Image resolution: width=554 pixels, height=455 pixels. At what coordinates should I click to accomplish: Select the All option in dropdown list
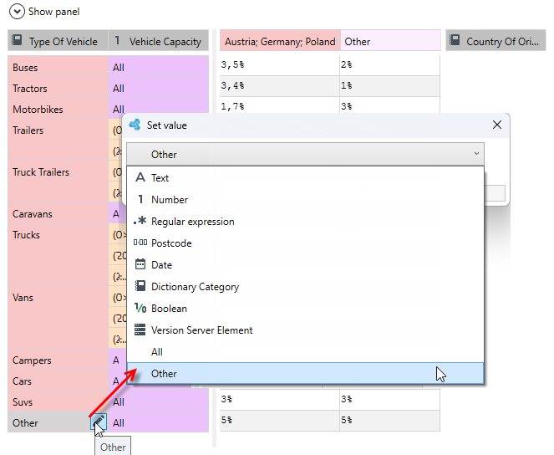tap(305, 352)
